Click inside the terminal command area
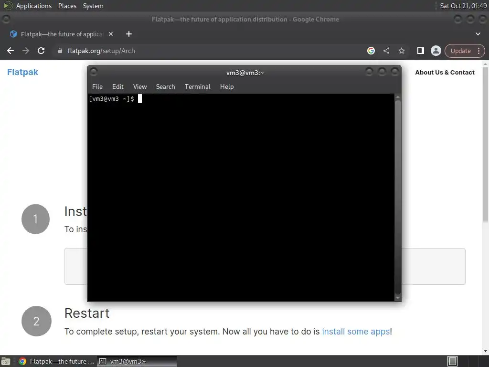The height and width of the screenshot is (367, 489). pos(241,197)
